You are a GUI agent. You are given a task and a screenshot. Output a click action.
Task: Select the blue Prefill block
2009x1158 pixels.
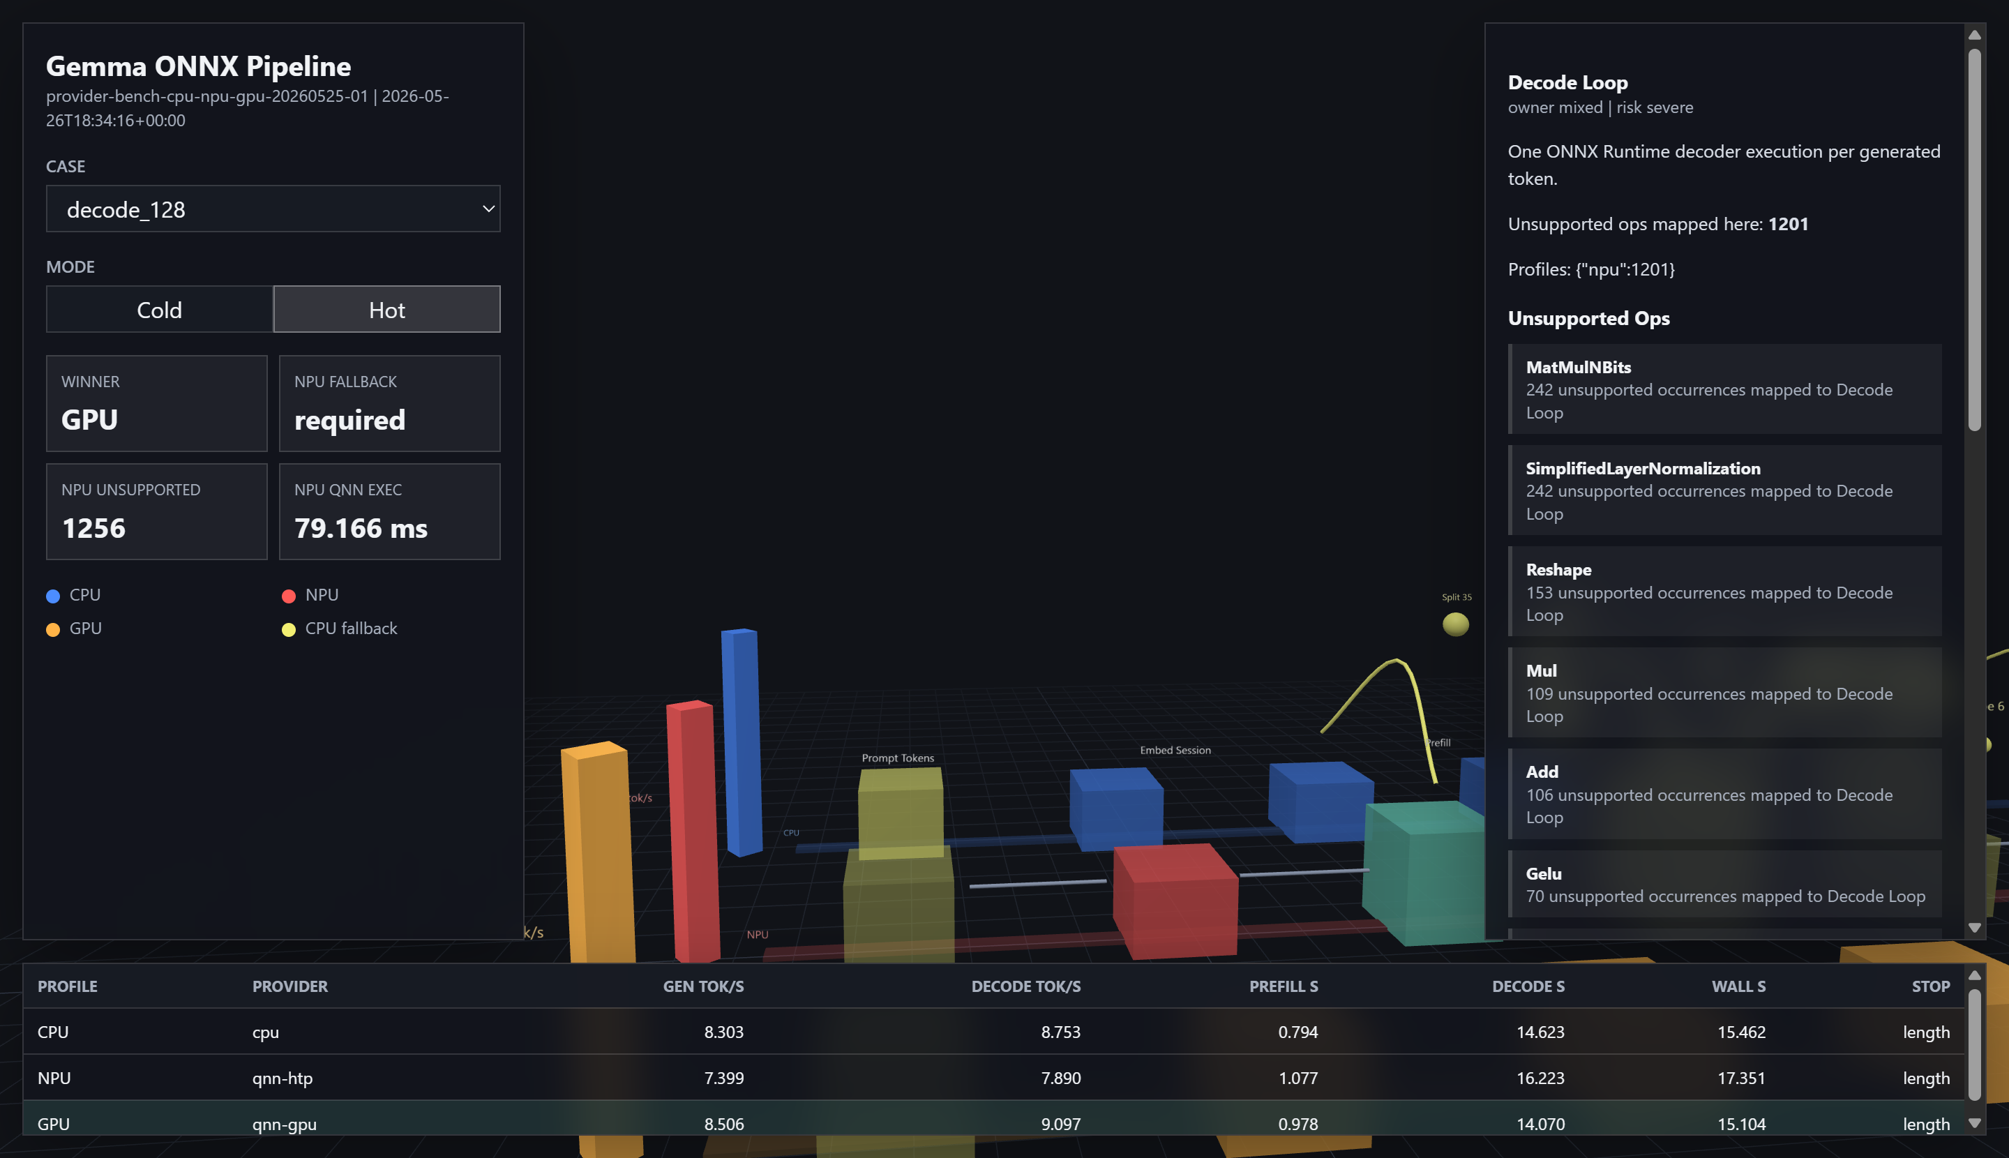click(x=1320, y=801)
